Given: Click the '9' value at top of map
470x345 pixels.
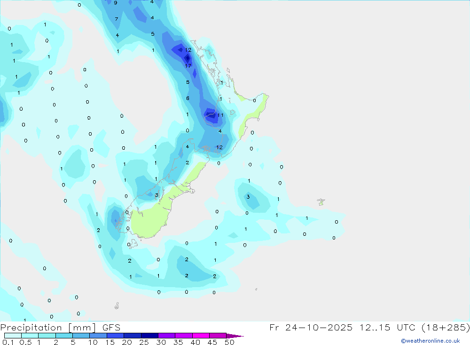Looking at the screenshot, I should point(116,3).
